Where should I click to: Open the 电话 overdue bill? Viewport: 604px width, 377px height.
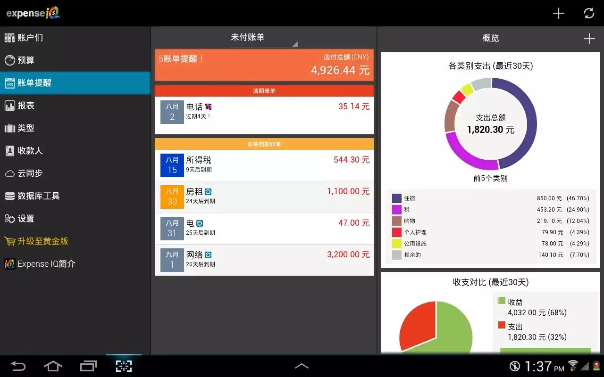(x=264, y=115)
